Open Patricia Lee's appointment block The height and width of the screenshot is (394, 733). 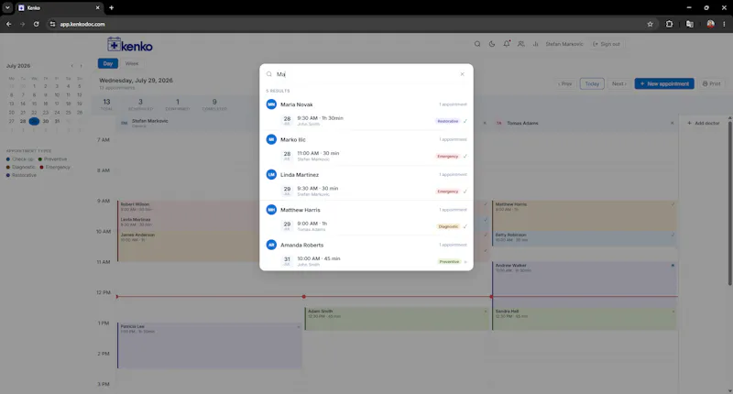click(210, 345)
